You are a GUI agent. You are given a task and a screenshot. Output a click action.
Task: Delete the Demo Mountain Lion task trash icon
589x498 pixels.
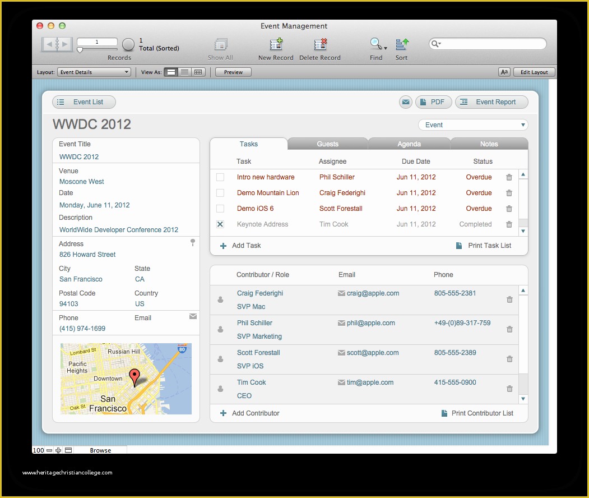pos(509,193)
